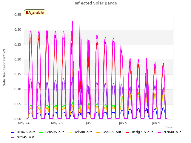Click the 0.05 y-axis tick label

click(x=18, y=104)
